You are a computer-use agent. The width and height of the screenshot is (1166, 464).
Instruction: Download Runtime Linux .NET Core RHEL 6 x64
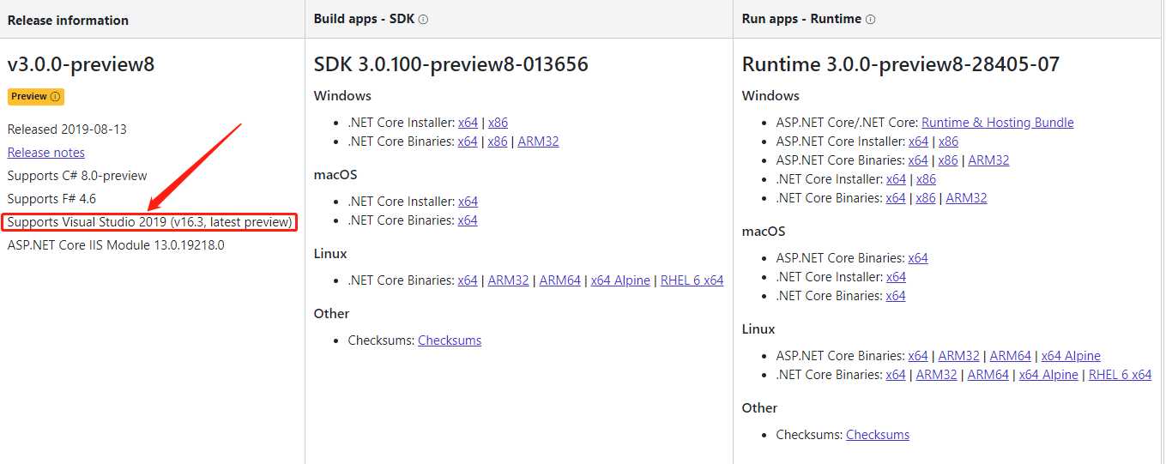click(1120, 375)
